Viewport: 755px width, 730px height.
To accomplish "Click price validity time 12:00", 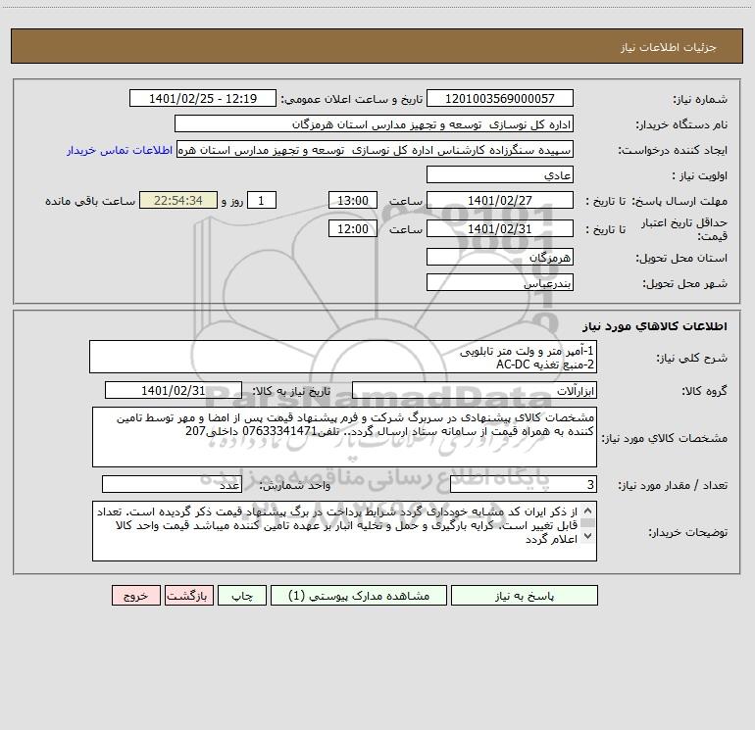I will (352, 228).
